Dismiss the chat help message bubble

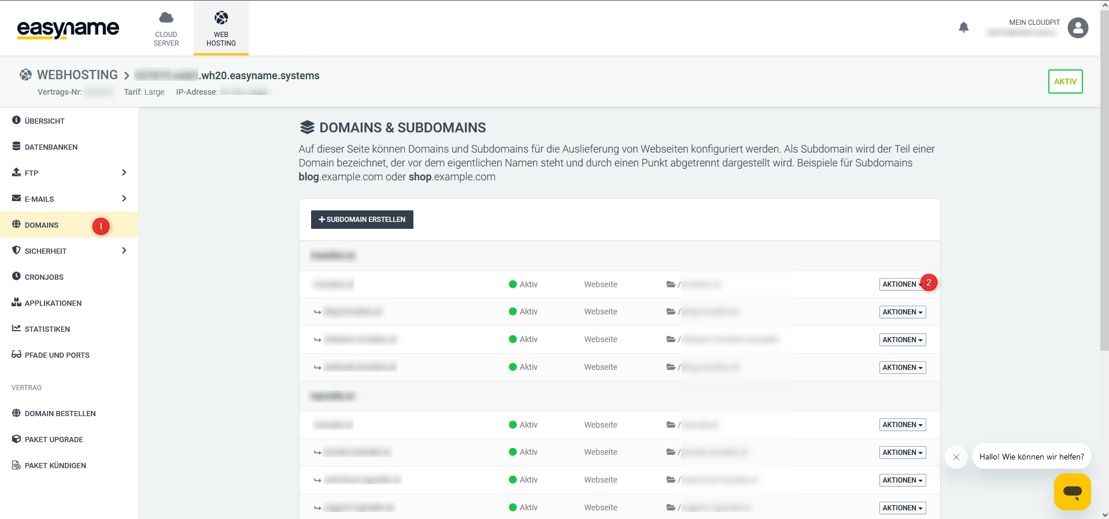tap(956, 457)
